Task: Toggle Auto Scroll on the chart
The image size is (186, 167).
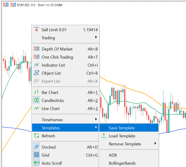Action: pos(65,163)
